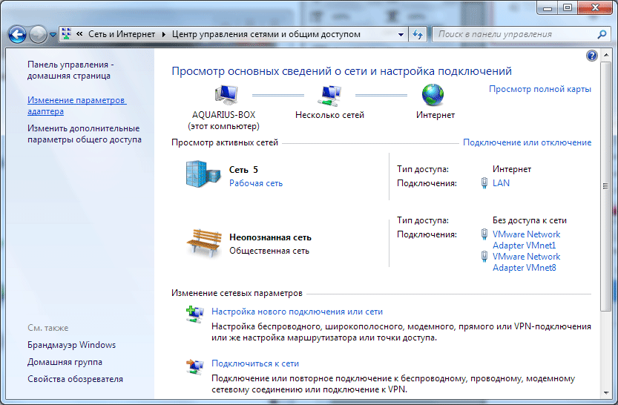Select the 'Общественная сеть' text
618x405 pixels.
click(269, 251)
